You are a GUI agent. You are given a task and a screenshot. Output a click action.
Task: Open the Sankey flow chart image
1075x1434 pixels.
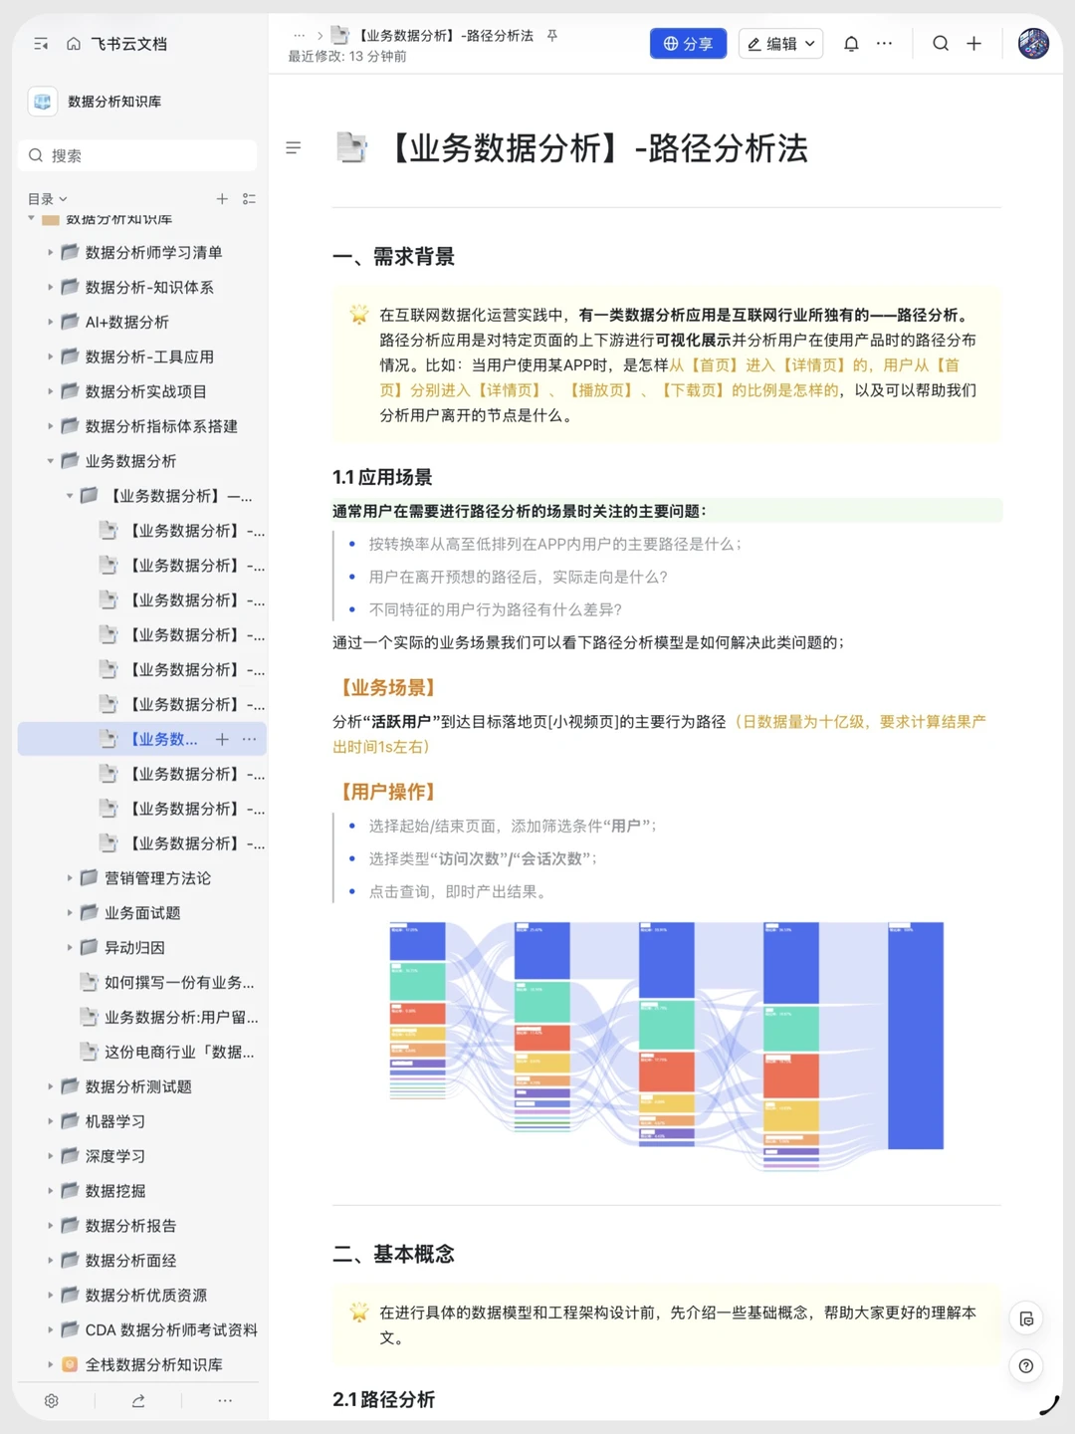tap(667, 1036)
